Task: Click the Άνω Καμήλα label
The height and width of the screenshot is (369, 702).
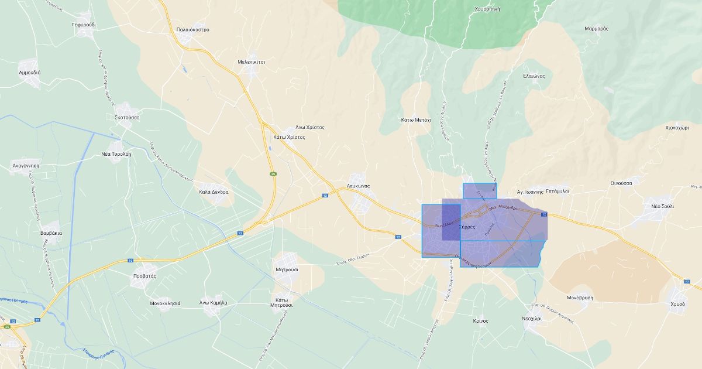Action: pyautogui.click(x=213, y=303)
